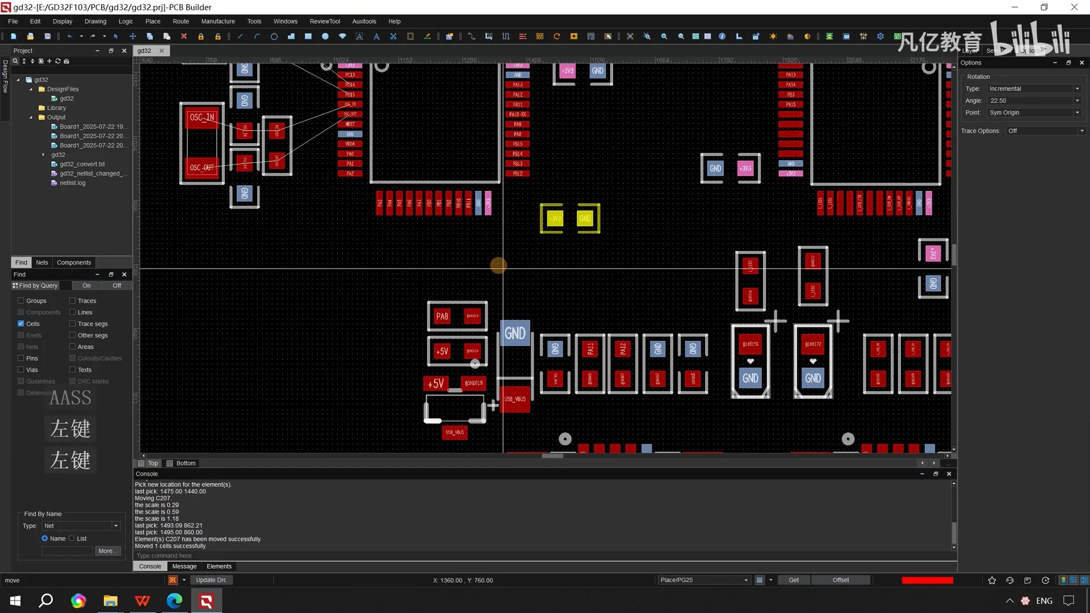Image resolution: width=1090 pixels, height=613 pixels.
Task: Select the Save icon in the toolbar
Action: [48, 36]
